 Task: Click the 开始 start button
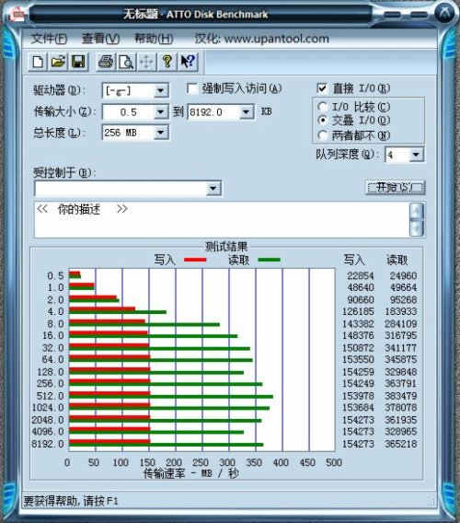pyautogui.click(x=395, y=188)
